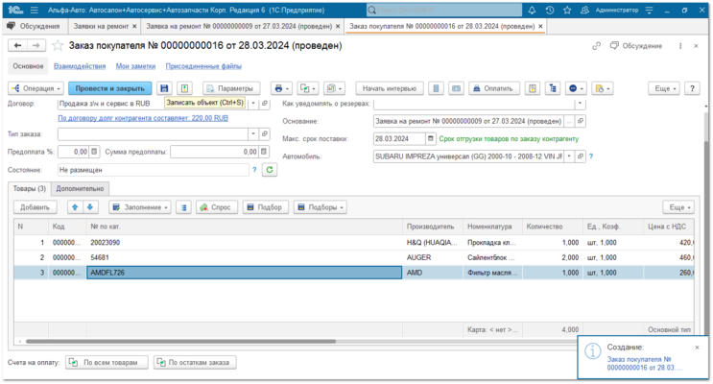Click the Спрос button
This screenshot has height=384, width=713.
click(217, 207)
